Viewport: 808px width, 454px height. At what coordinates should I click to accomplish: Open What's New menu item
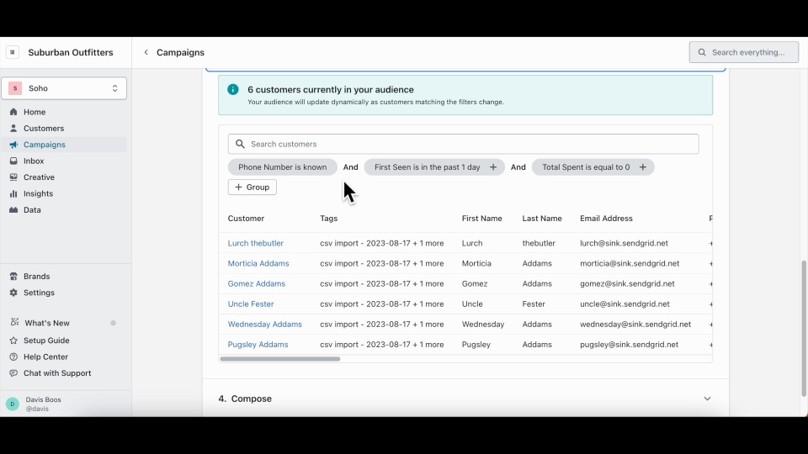point(47,323)
